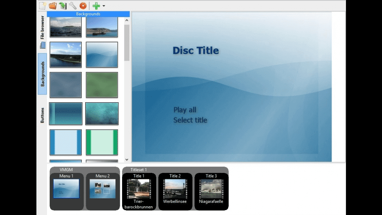Choose the plain green blurred background thumbnail
Image resolution: width=382 pixels, height=215 pixels.
(102, 85)
